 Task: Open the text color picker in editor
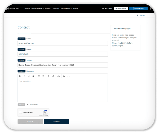point(48,76)
